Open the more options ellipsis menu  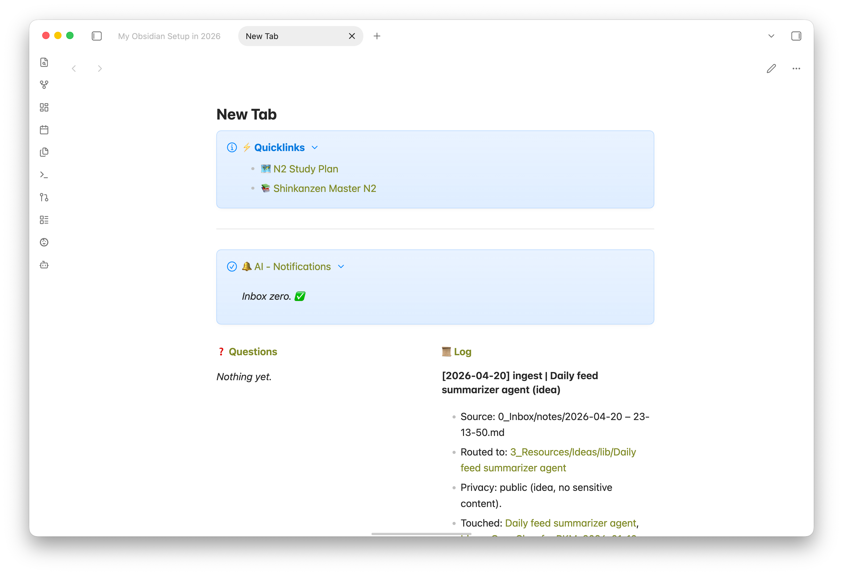pyautogui.click(x=796, y=68)
